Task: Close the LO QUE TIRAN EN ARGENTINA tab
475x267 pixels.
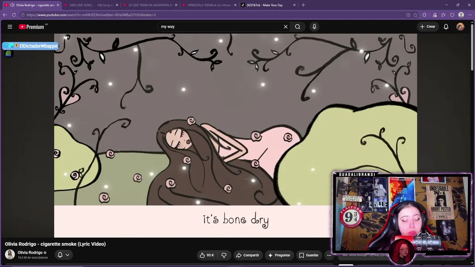Action: point(176,5)
